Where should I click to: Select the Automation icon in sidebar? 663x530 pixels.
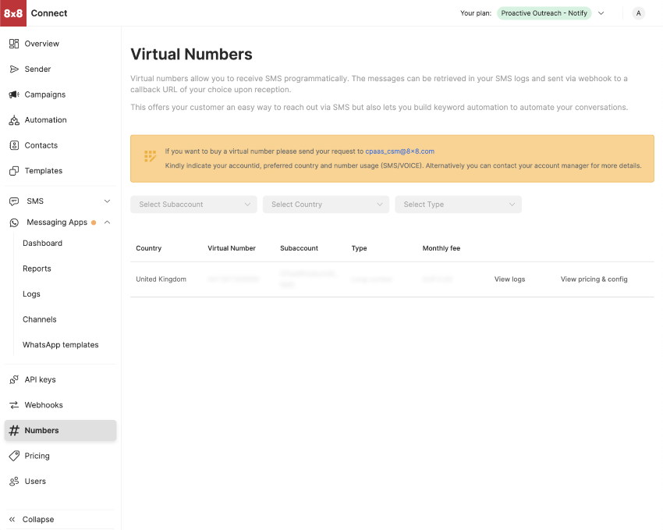pyautogui.click(x=14, y=120)
